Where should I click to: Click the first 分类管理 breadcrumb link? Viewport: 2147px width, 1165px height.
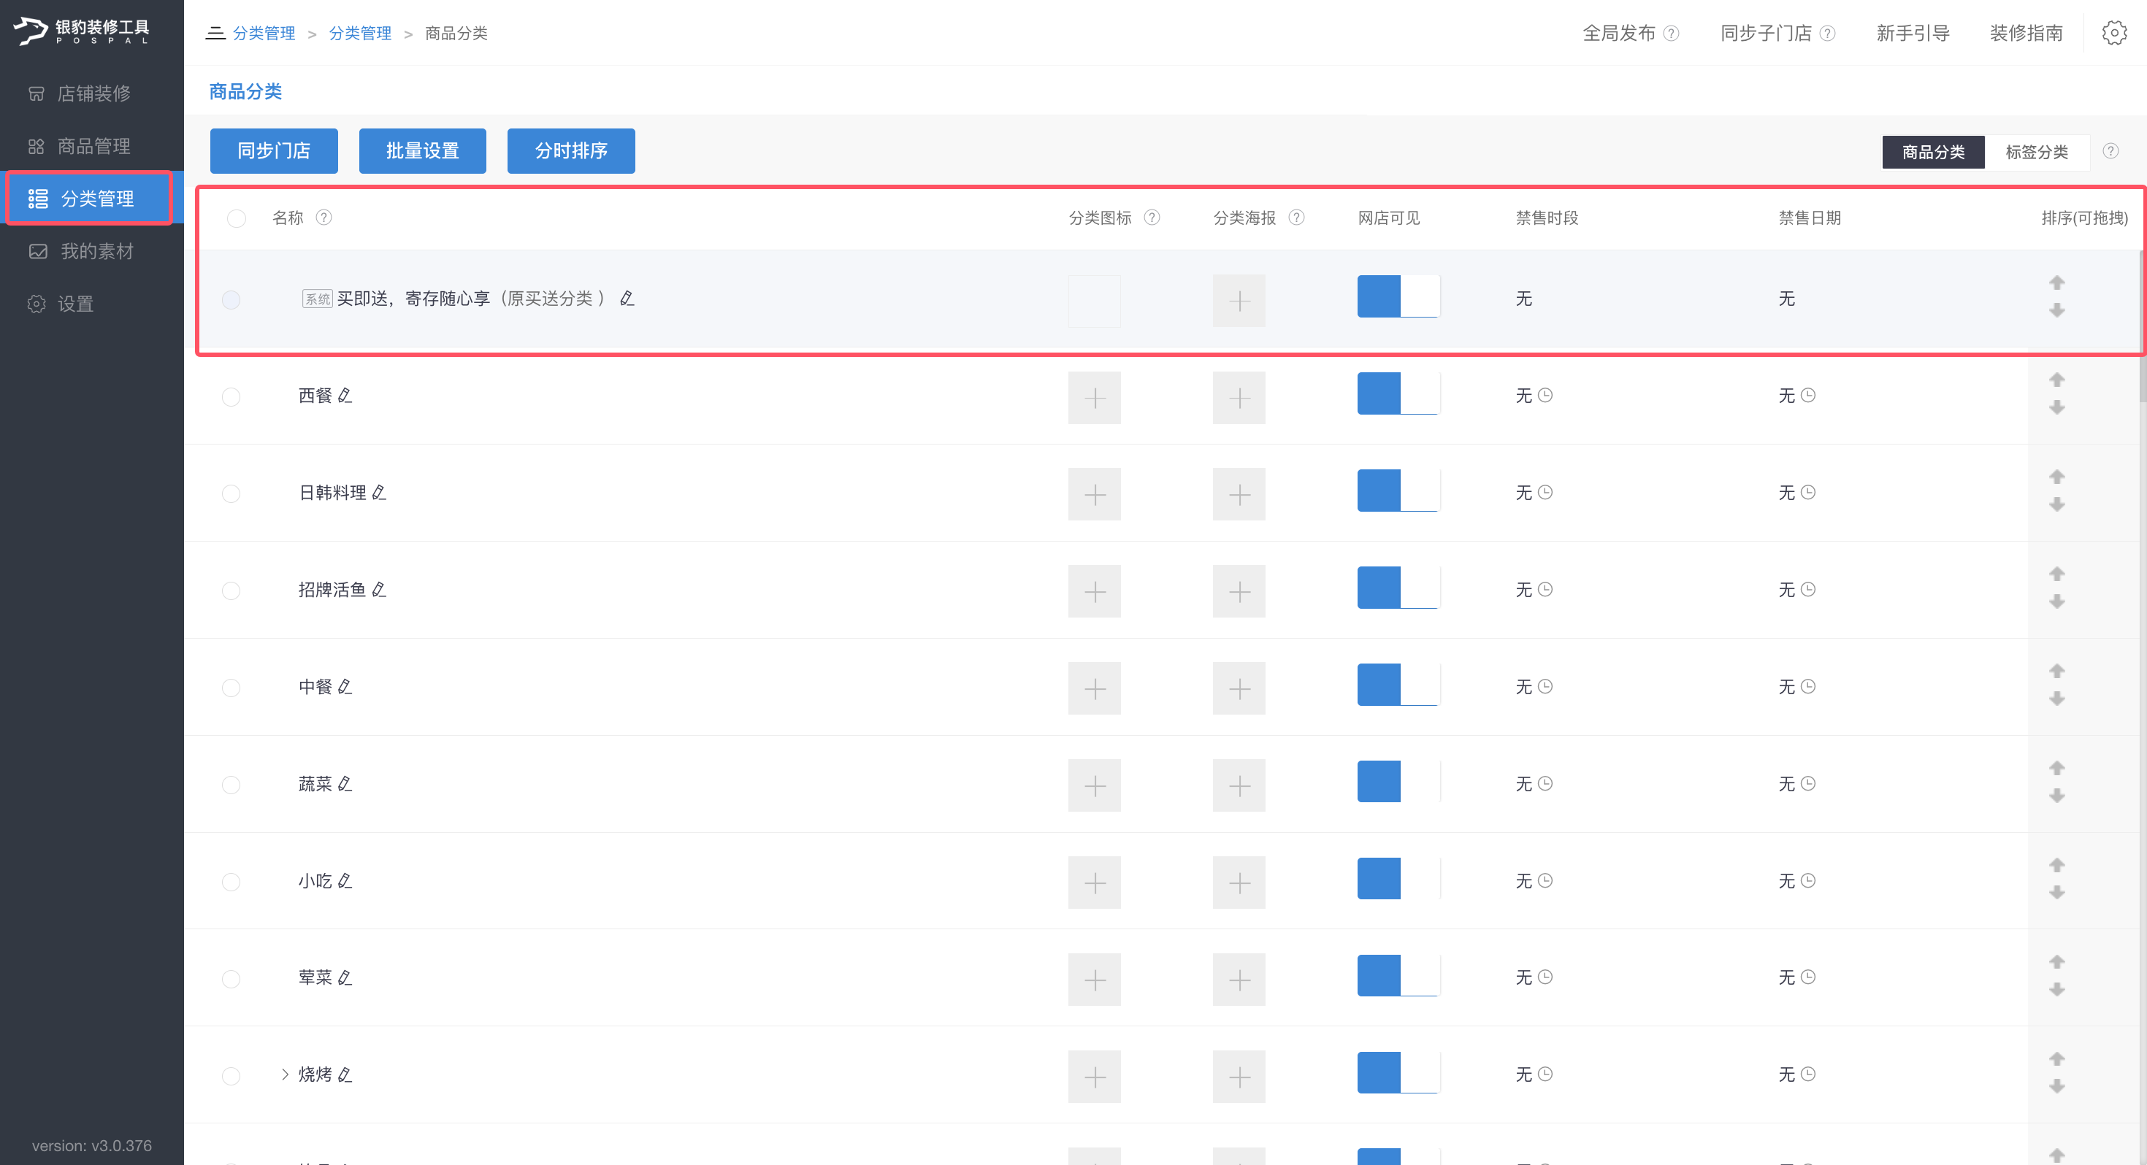[264, 34]
